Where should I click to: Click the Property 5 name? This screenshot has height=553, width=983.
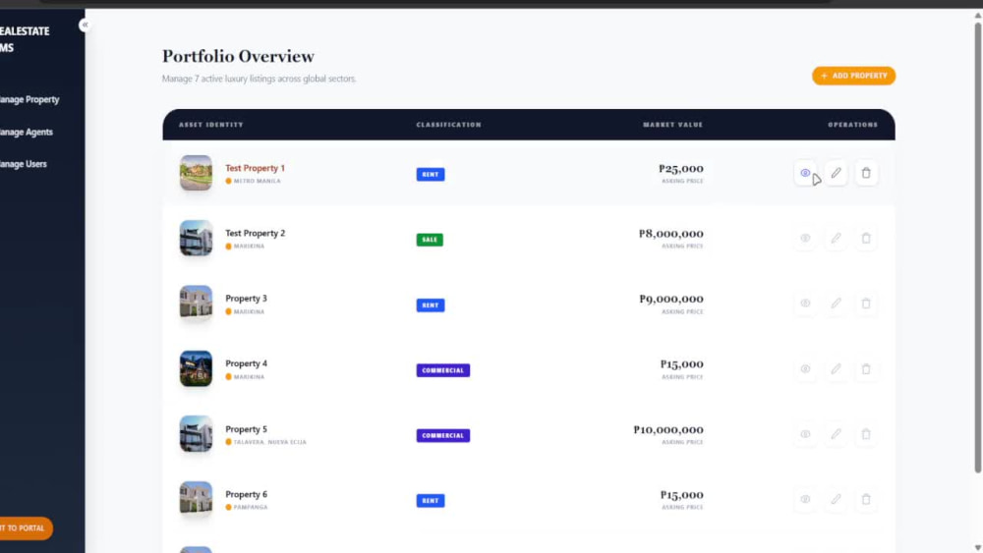point(246,429)
